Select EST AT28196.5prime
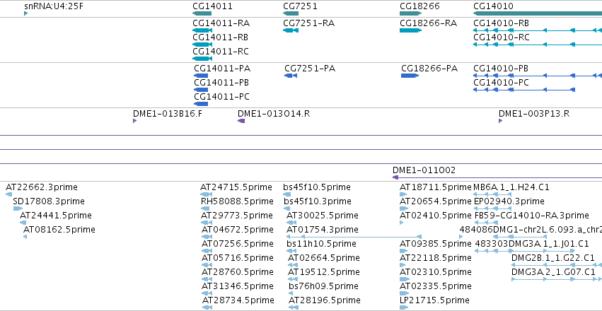The width and height of the screenshot is (602, 311). [325, 300]
